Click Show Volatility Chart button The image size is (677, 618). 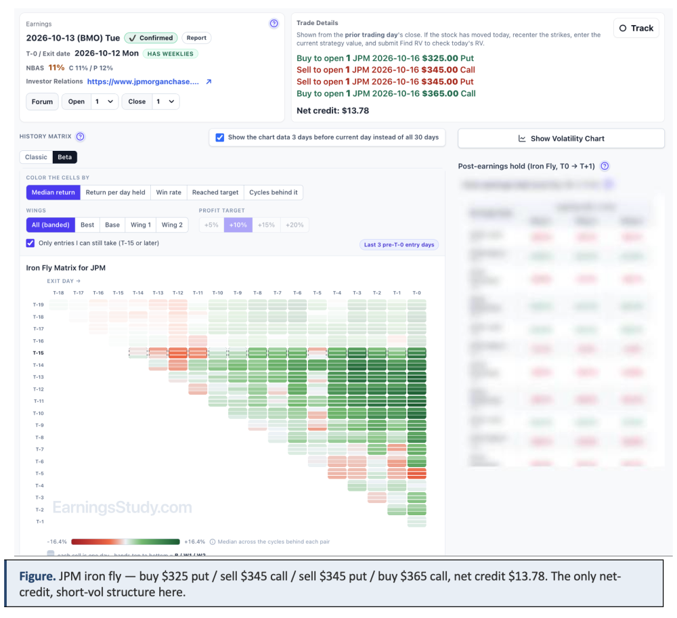(561, 139)
